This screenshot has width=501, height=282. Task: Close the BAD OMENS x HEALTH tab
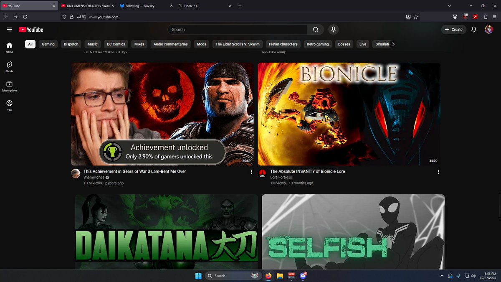pos(113,6)
